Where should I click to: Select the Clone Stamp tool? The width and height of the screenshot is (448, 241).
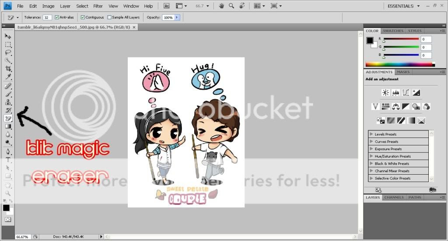point(8,102)
